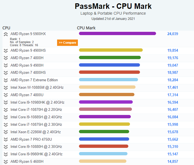The width and height of the screenshot is (194, 165).
Task: Open Intel Core i7-10875H CPU link
Action: [36, 124]
